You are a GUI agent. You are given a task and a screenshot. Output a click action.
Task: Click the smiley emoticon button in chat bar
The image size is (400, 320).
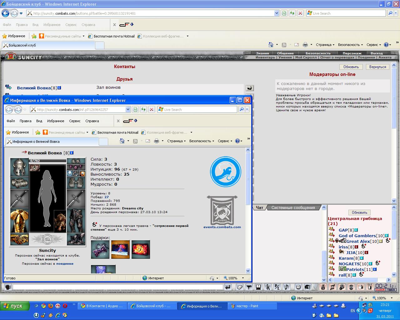point(298,287)
